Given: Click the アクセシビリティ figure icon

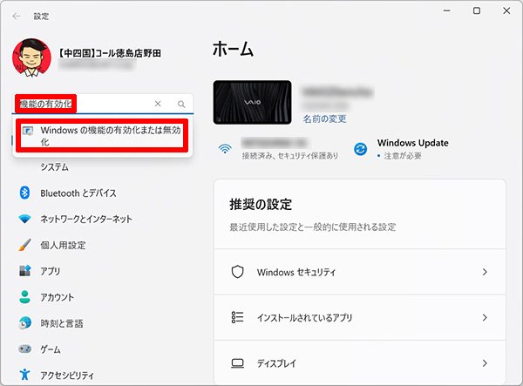Looking at the screenshot, I should (24, 375).
